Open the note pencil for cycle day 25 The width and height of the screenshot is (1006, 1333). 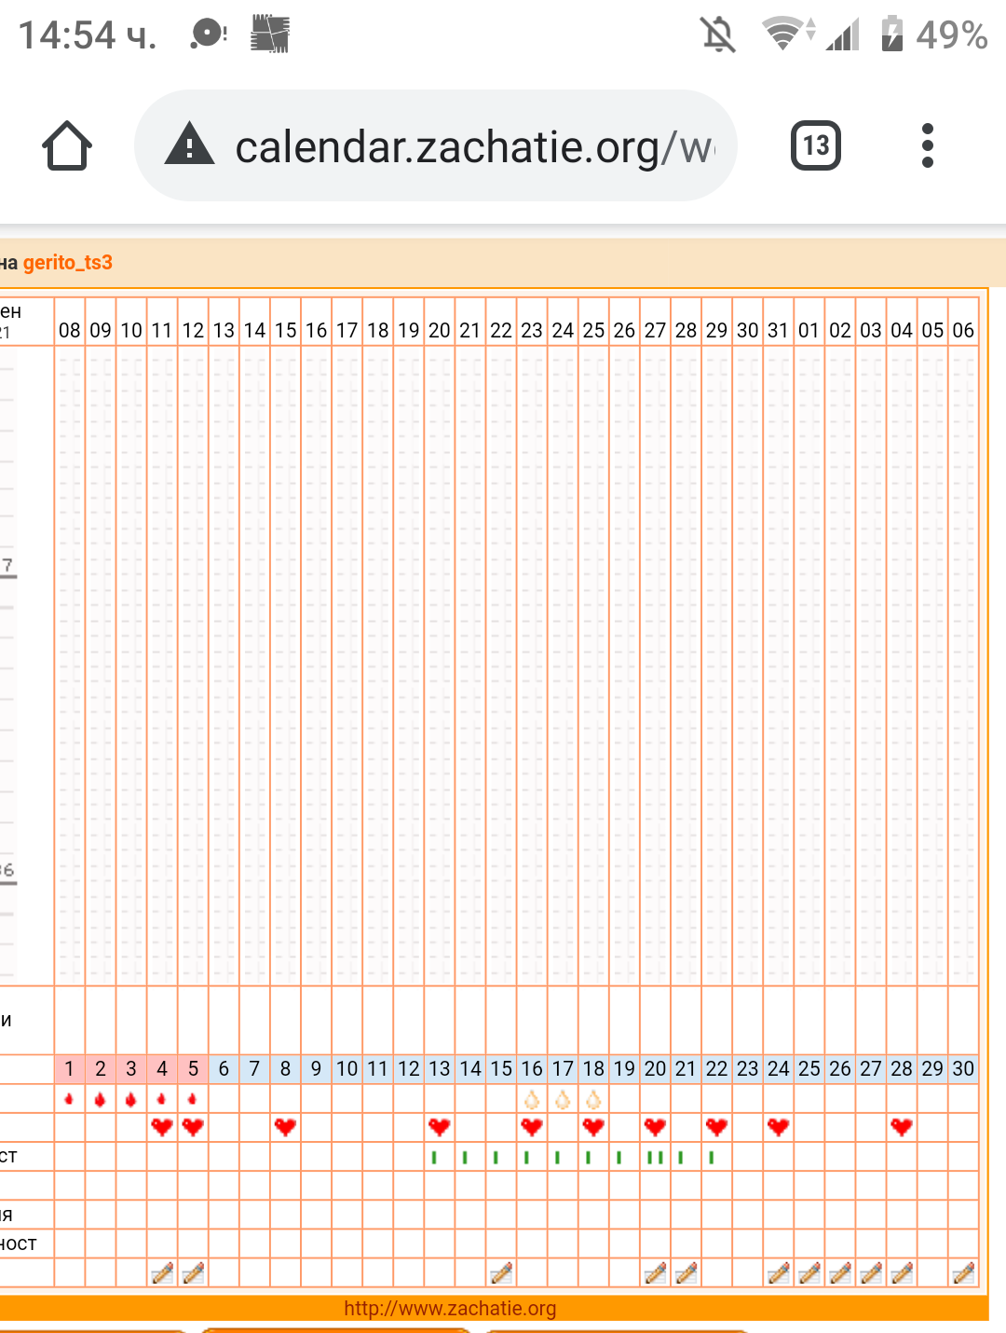809,1272
